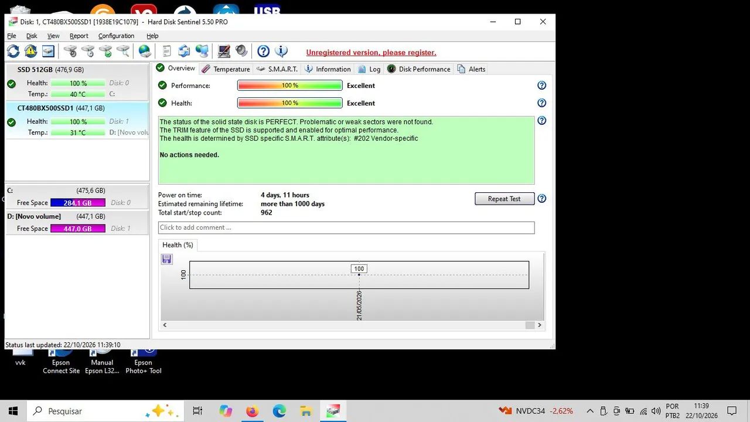Click the toolbar info speech bubble icon
Image resolution: width=750 pixels, height=422 pixels.
(x=281, y=52)
